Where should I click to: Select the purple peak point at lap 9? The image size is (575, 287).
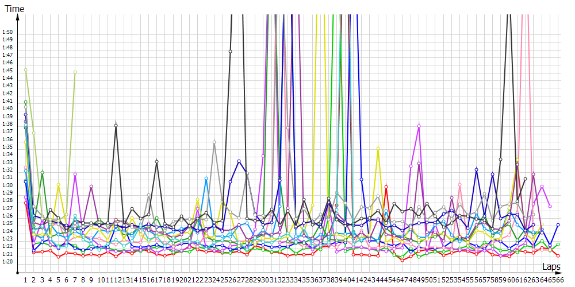(91, 187)
